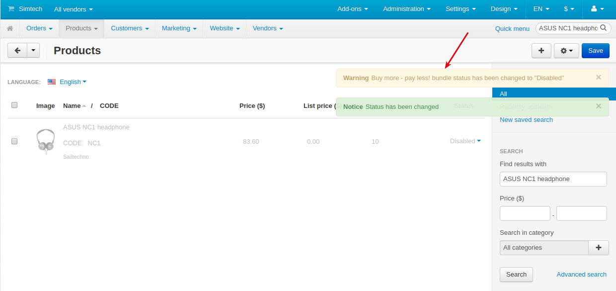Sort by the Price ($) column header
The width and height of the screenshot is (616, 291).
[252, 106]
